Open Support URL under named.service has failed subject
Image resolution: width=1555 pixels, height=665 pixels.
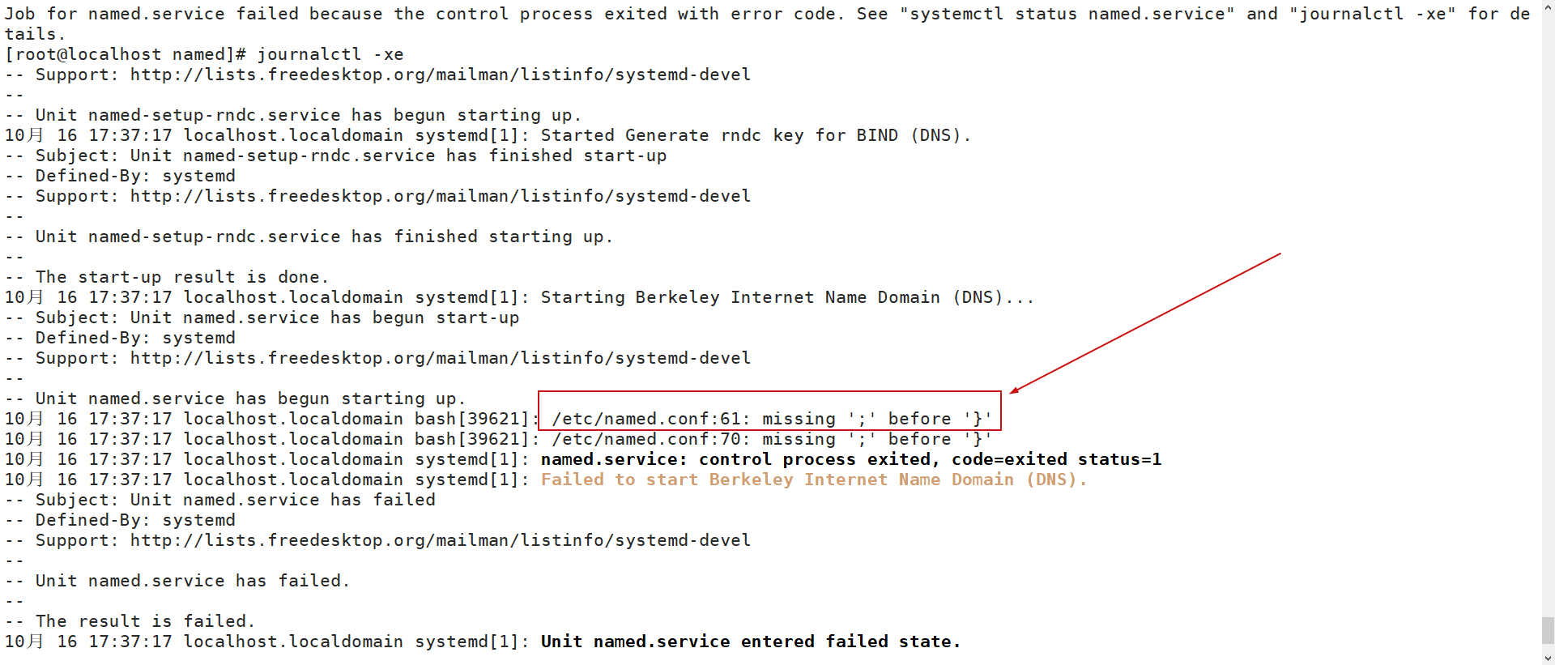coord(440,540)
